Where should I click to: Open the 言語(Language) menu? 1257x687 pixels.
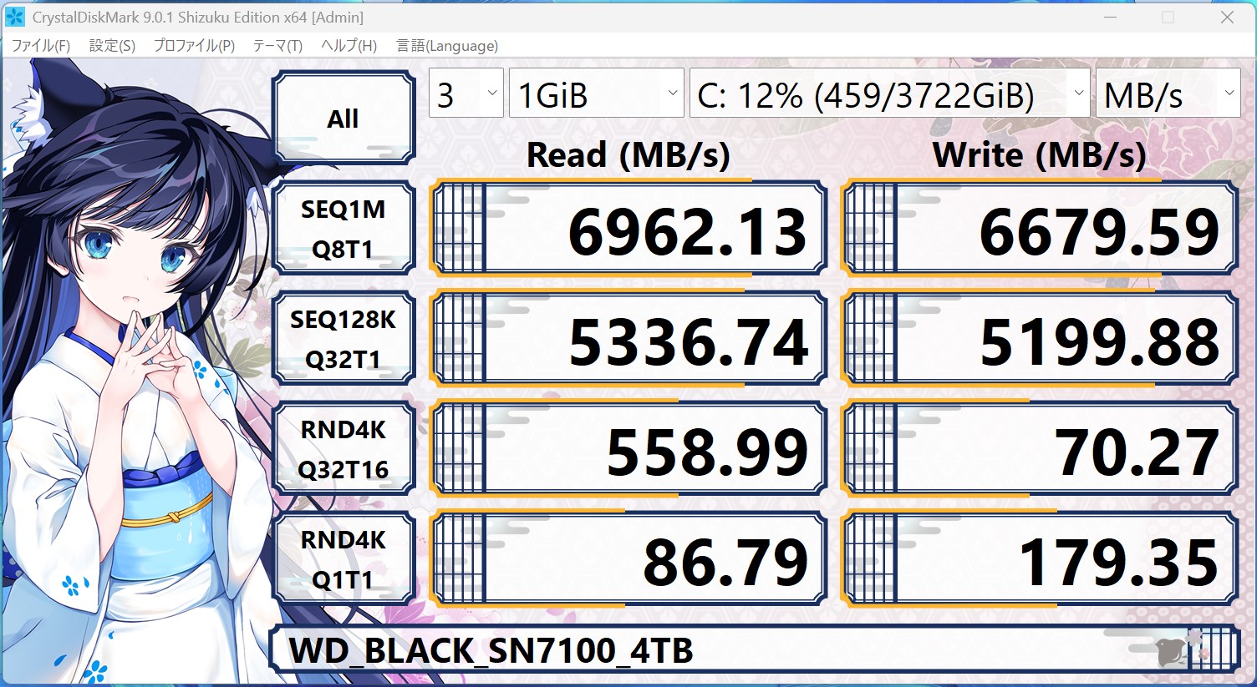tap(447, 46)
